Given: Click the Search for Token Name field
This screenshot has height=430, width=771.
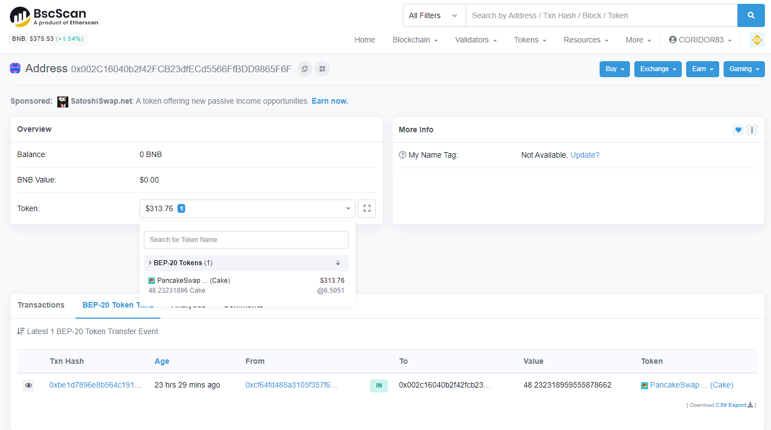Looking at the screenshot, I should [x=246, y=240].
